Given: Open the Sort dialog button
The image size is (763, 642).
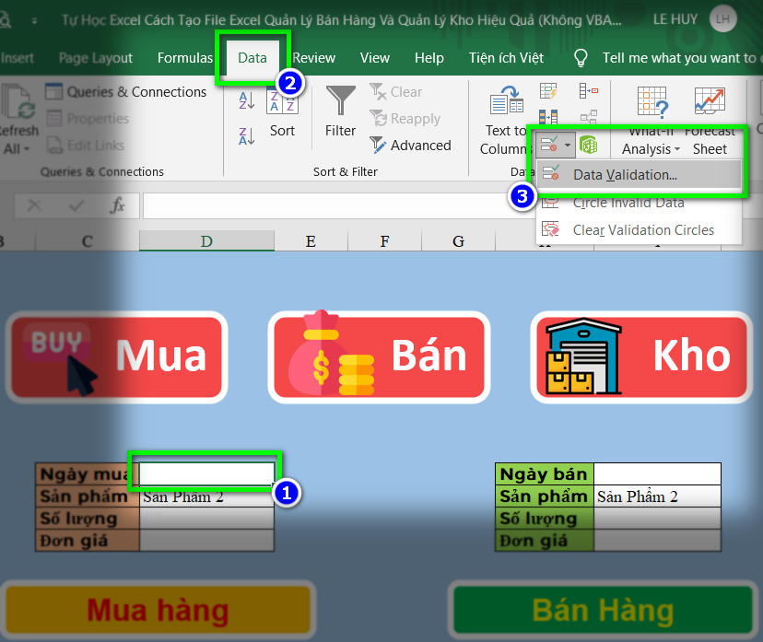Looking at the screenshot, I should point(282,113).
